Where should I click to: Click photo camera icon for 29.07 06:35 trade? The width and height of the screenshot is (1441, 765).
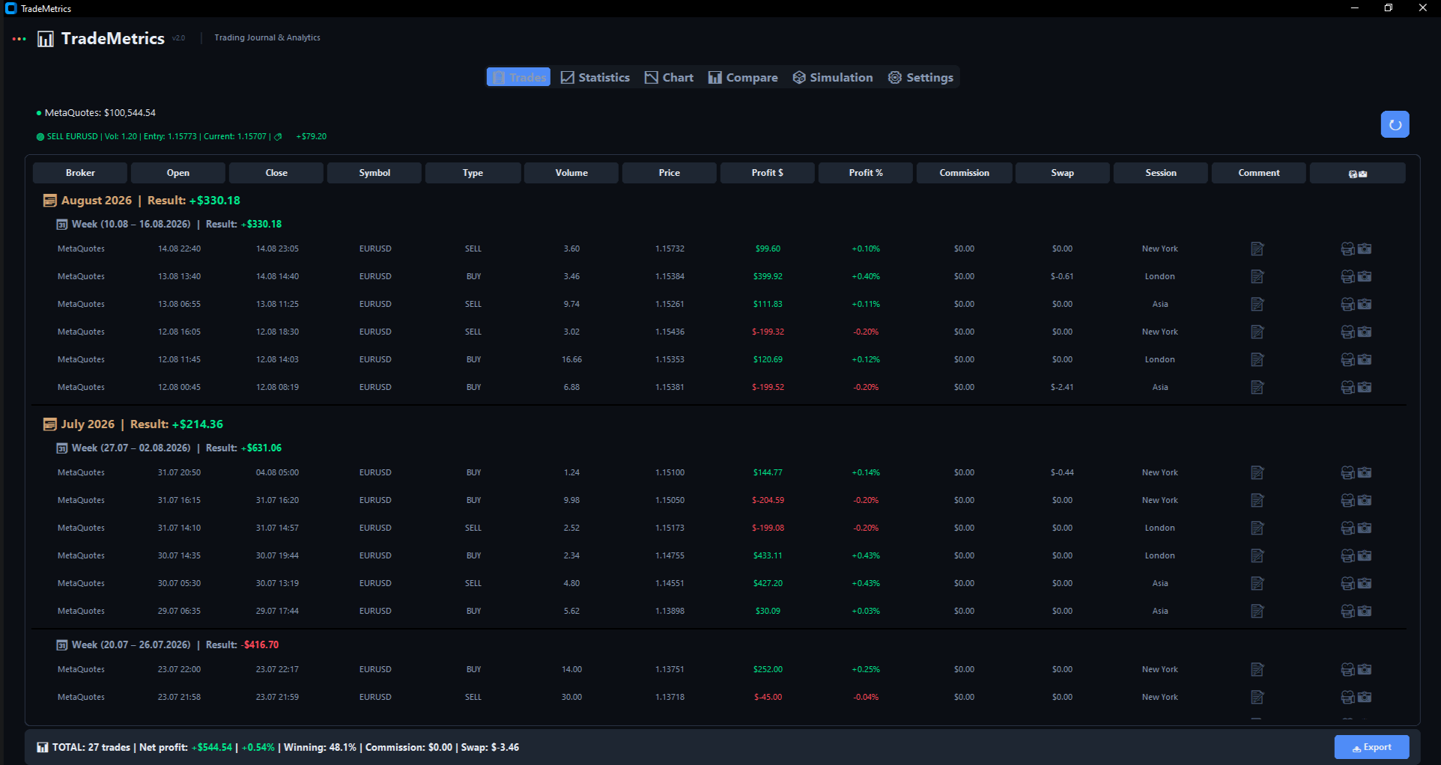[x=1365, y=611]
